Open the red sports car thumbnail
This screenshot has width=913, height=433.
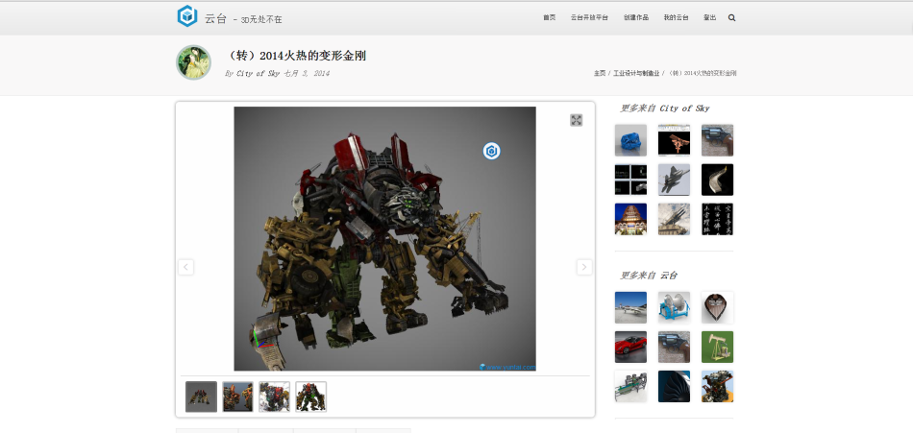630,347
